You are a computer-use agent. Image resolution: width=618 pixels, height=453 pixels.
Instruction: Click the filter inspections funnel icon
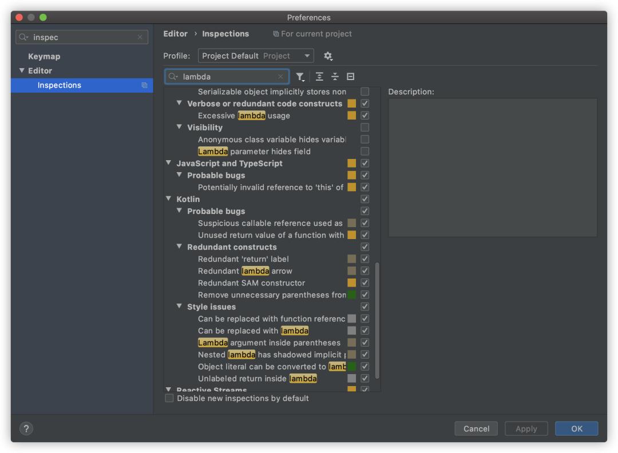300,77
